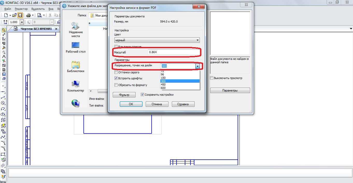Open the Вид menu

(51, 9)
